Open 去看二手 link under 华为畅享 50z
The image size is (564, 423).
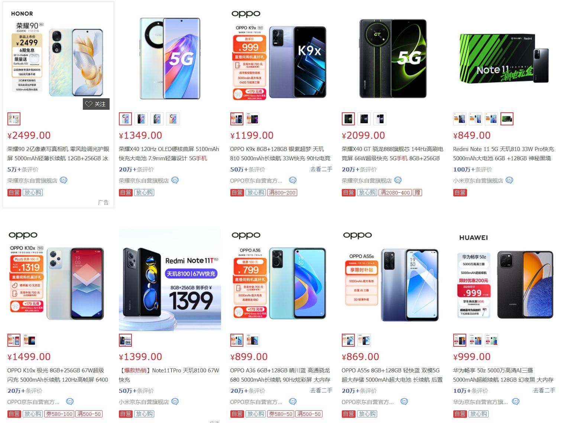tap(544, 391)
